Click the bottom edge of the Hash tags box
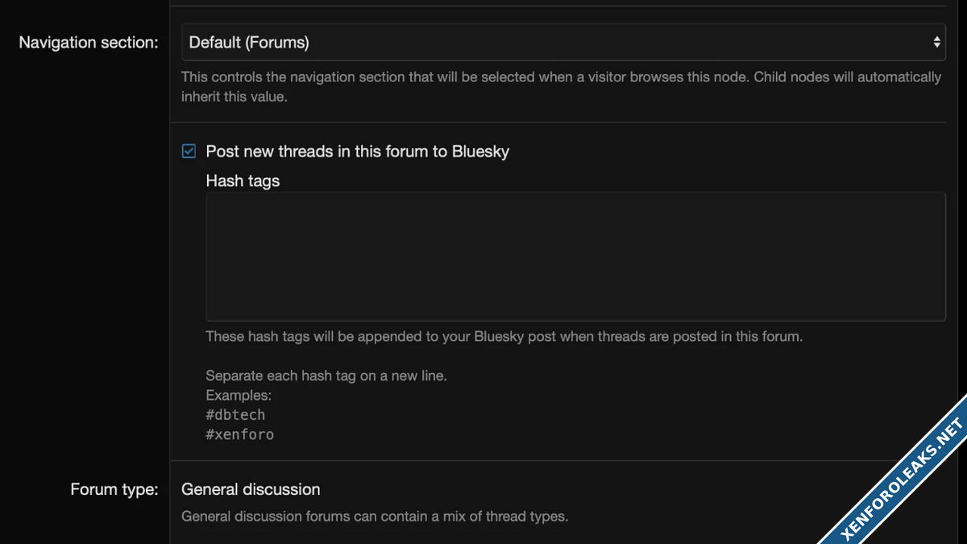Image resolution: width=967 pixels, height=544 pixels. [575, 320]
